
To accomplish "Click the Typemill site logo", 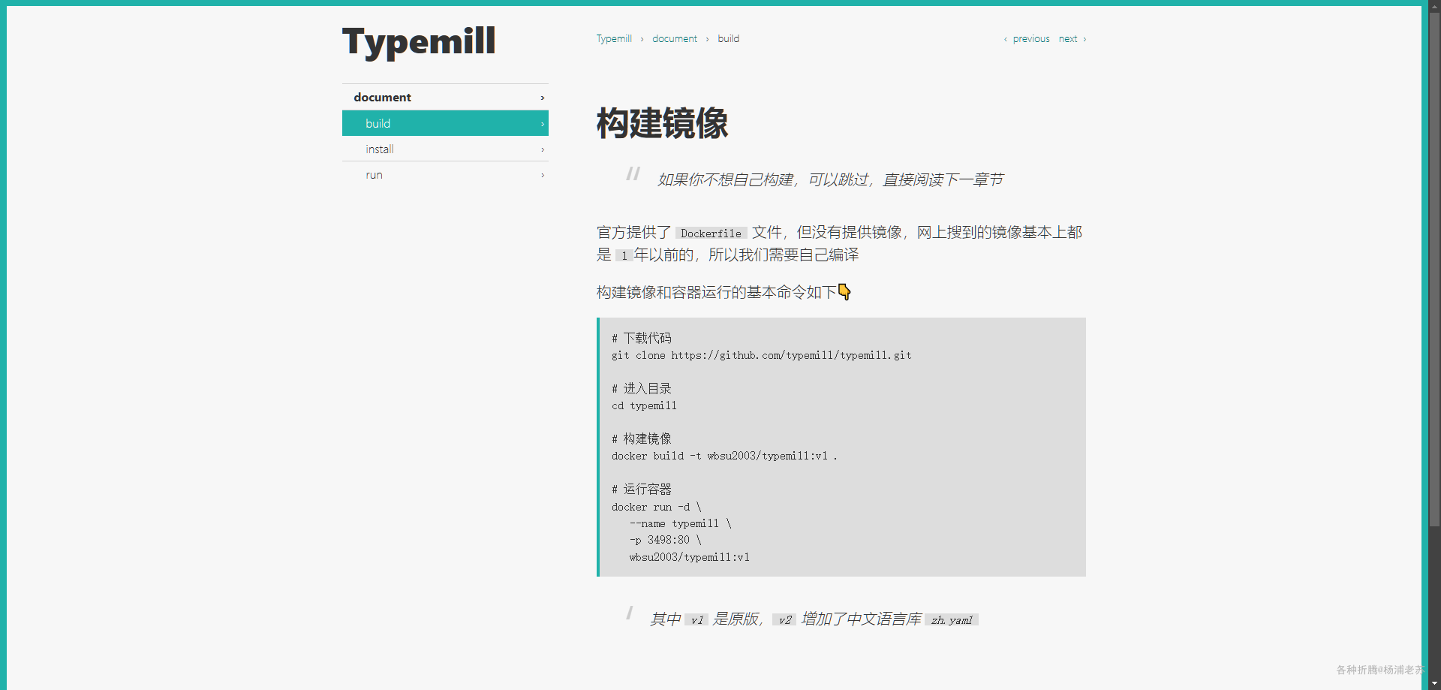I will (419, 41).
